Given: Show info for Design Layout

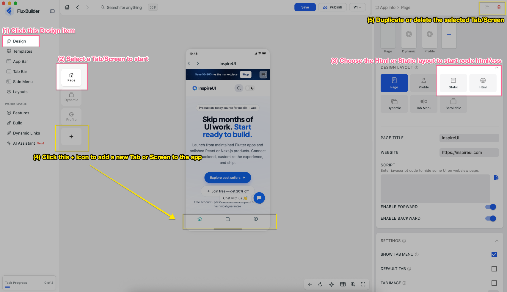Looking at the screenshot, I should (417, 68).
